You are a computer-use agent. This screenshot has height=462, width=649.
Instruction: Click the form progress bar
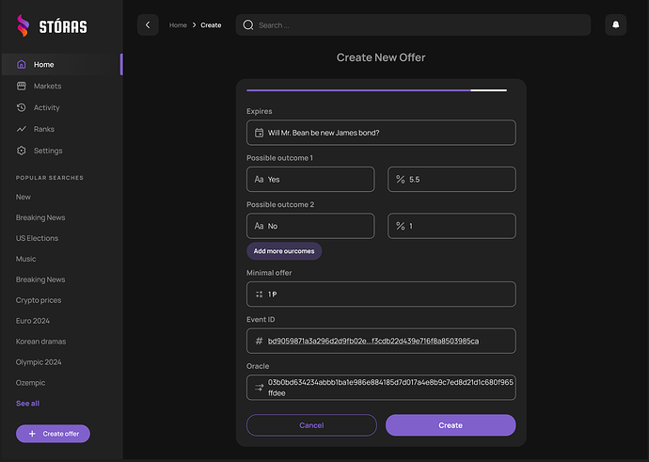376,90
